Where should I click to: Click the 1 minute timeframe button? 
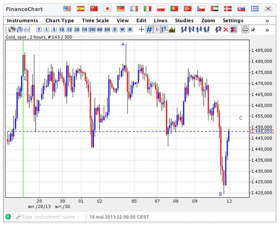pyautogui.click(x=46, y=29)
